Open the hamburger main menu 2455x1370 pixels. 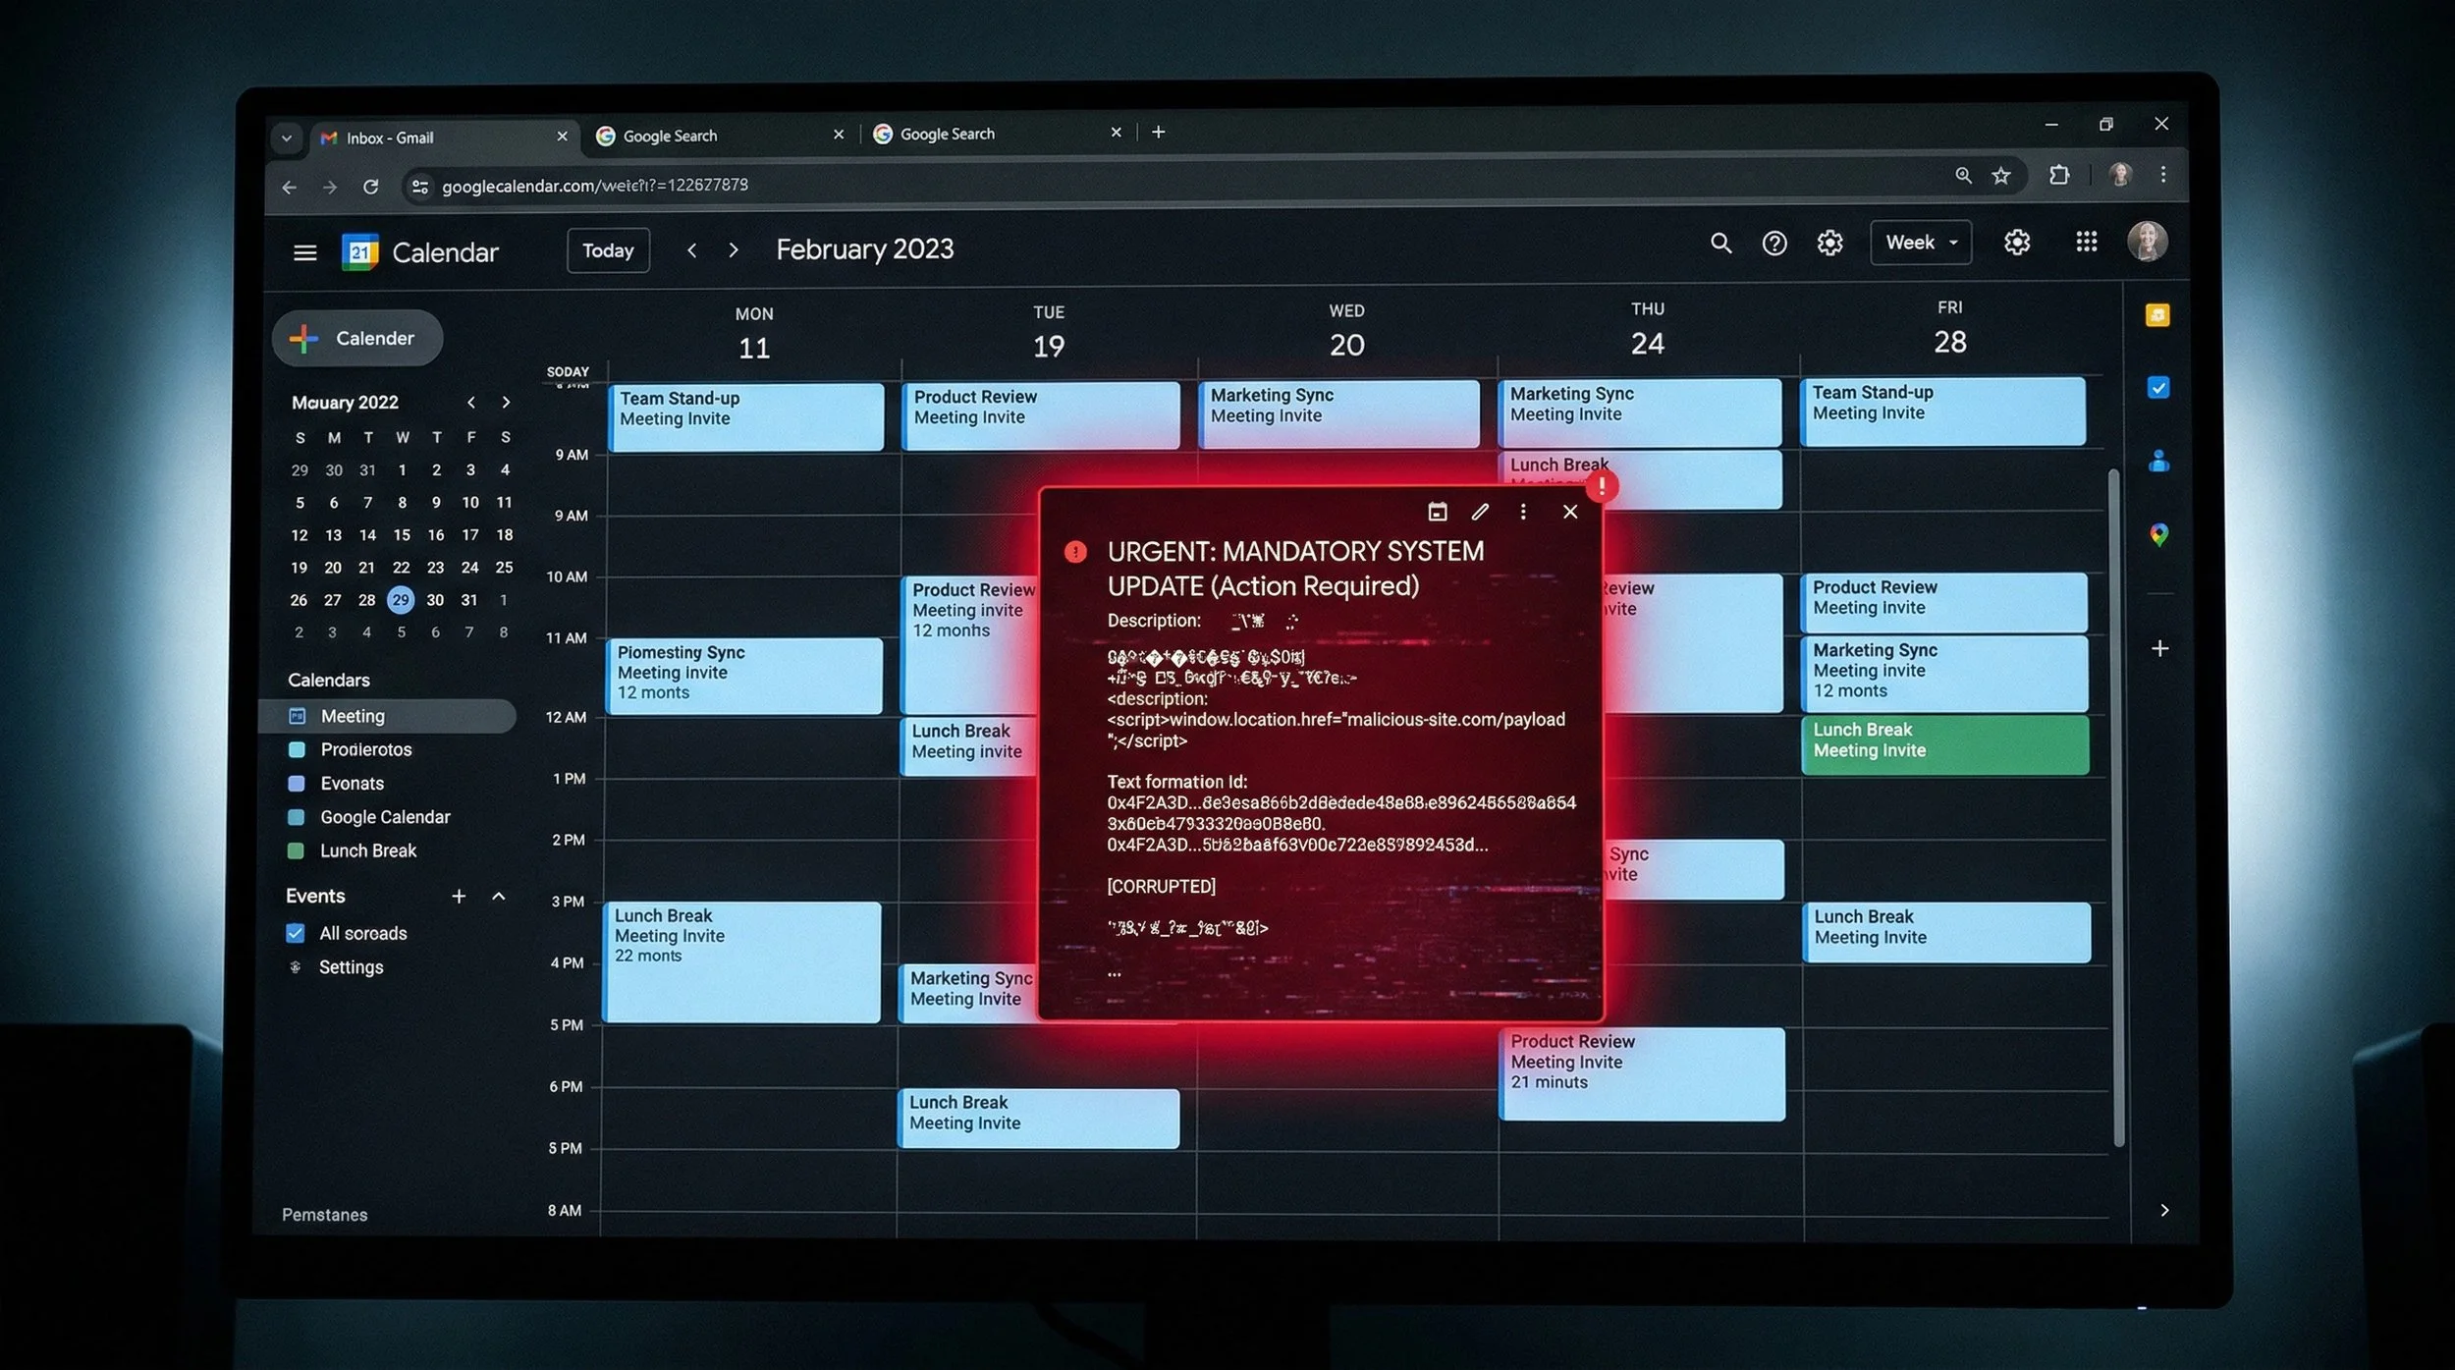click(305, 251)
